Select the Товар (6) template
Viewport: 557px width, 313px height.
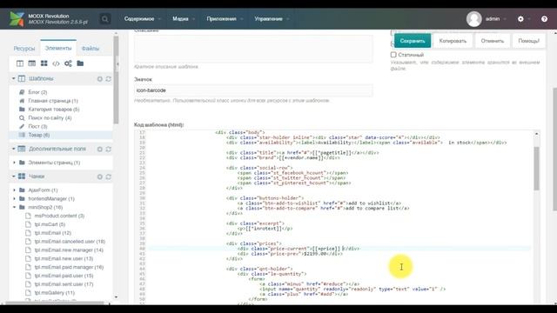[38, 135]
